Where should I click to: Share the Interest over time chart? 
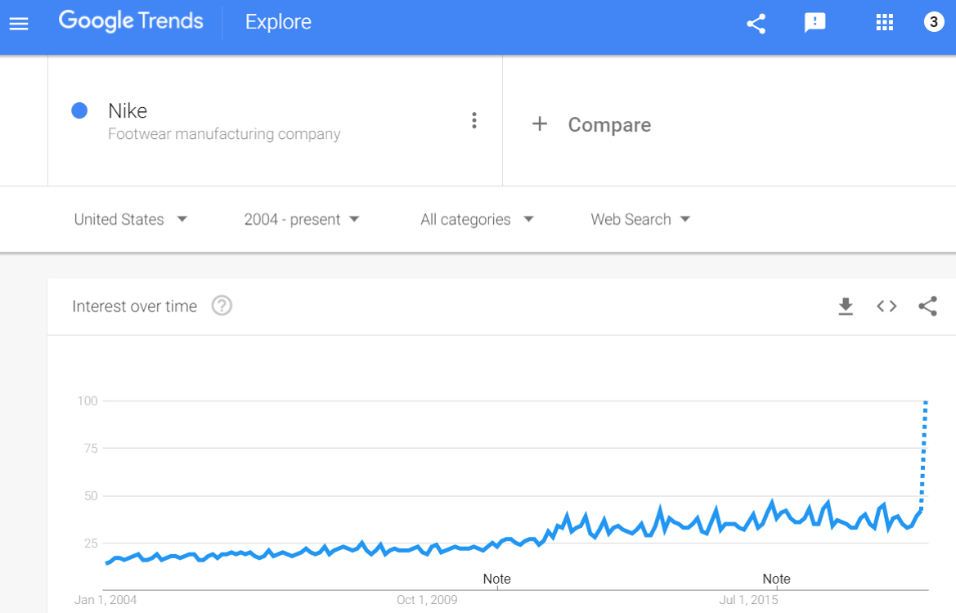click(x=927, y=306)
